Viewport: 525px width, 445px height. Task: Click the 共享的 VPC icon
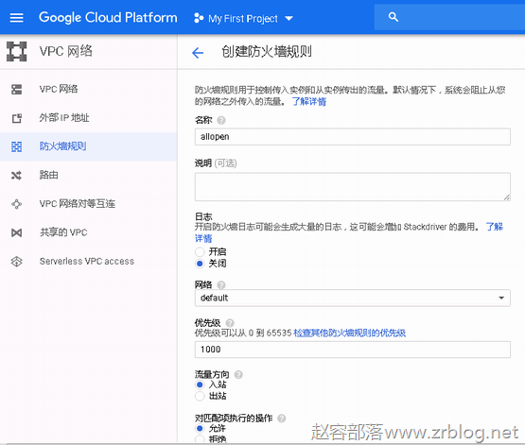[16, 232]
